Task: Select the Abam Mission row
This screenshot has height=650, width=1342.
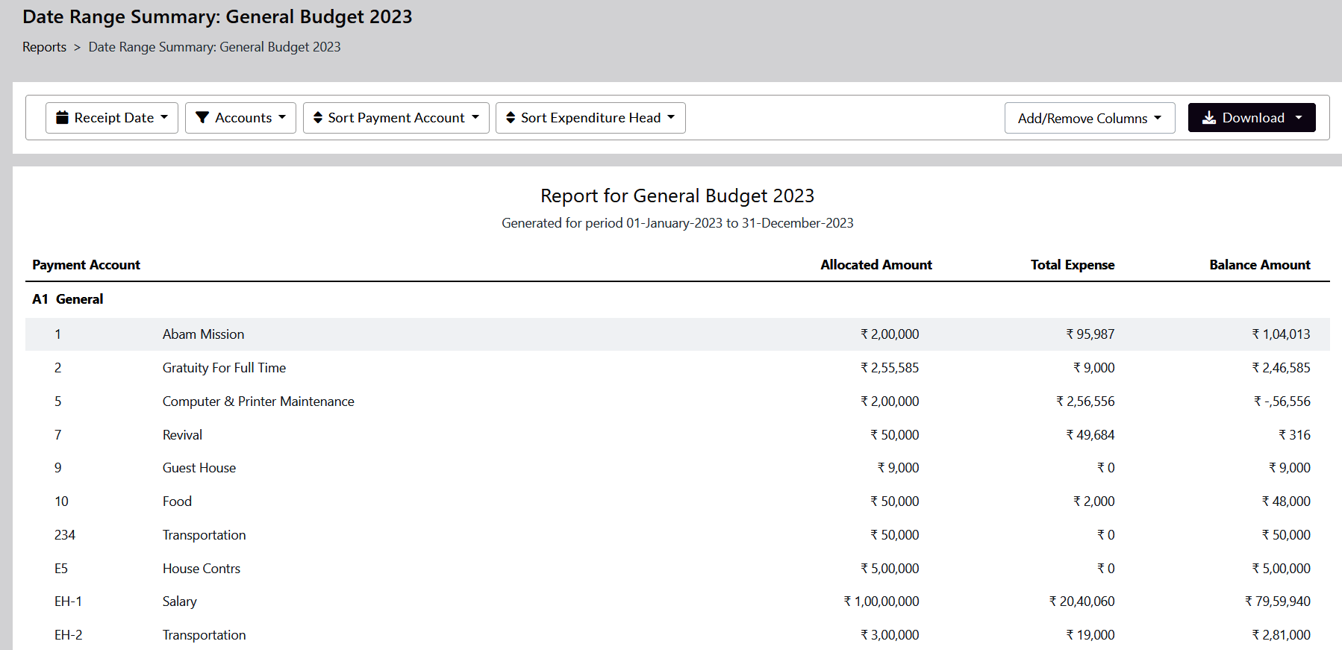Action: (x=203, y=334)
